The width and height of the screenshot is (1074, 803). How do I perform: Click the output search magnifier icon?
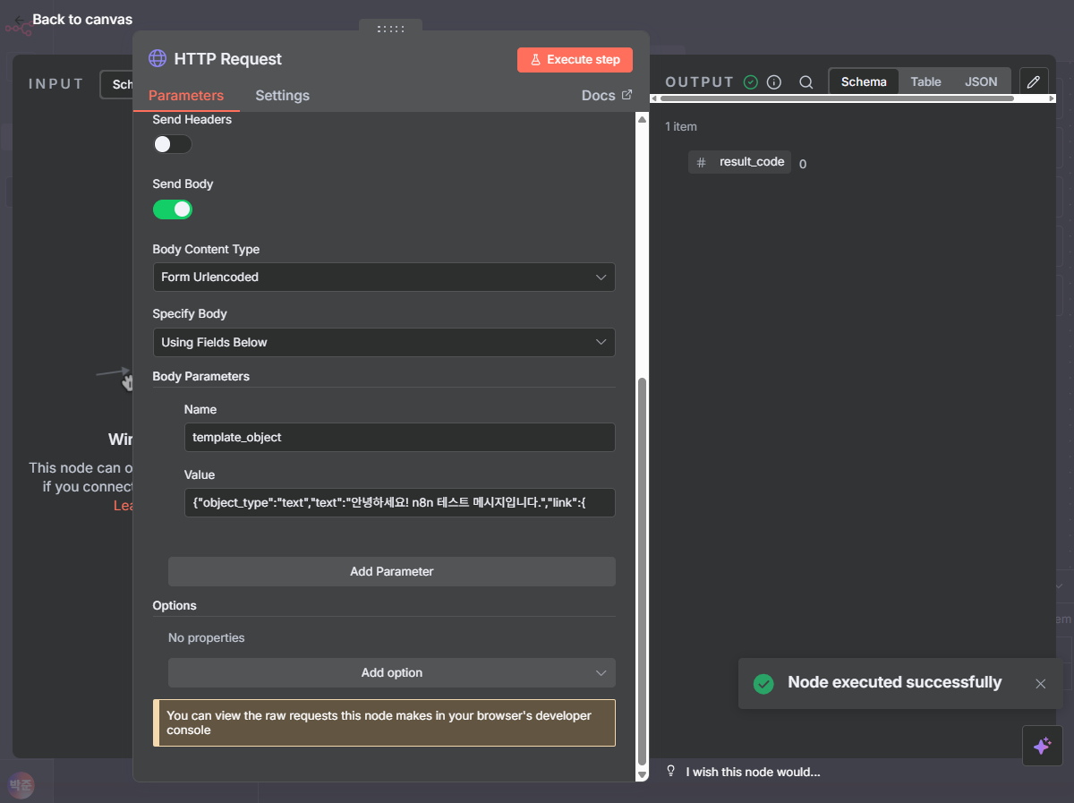[805, 82]
